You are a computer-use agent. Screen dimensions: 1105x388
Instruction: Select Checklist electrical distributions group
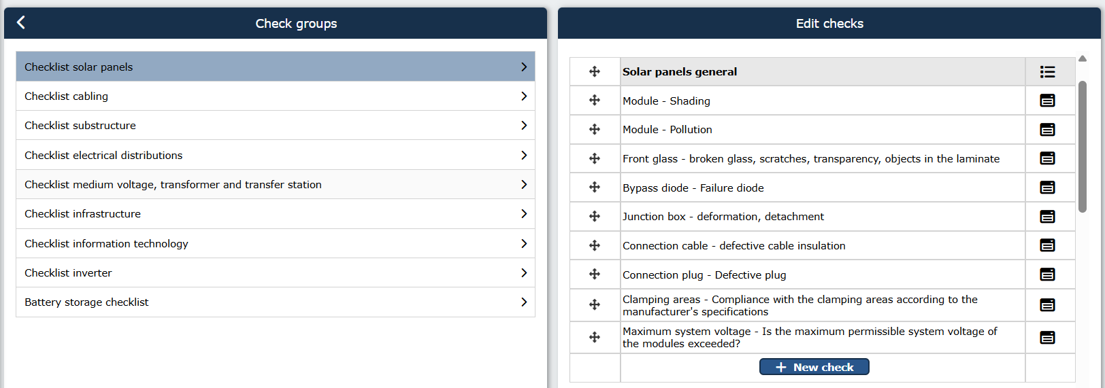pyautogui.click(x=276, y=155)
